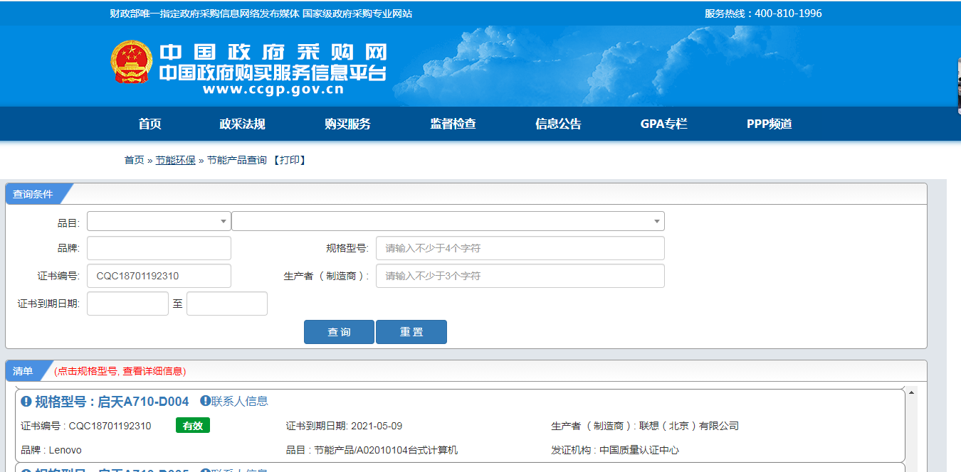Focus the 规格型号 input field
Screen dimensions: 961x472
520,248
